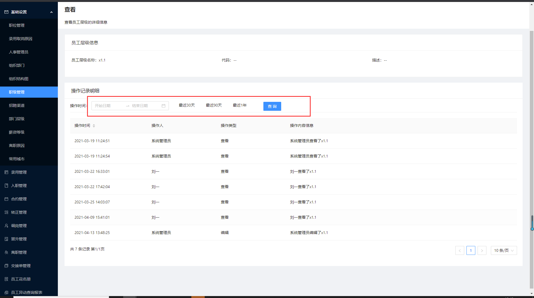Image resolution: width=534 pixels, height=298 pixels.
Task: Click the 员工层级名称 value x1.1
Action: click(102, 60)
